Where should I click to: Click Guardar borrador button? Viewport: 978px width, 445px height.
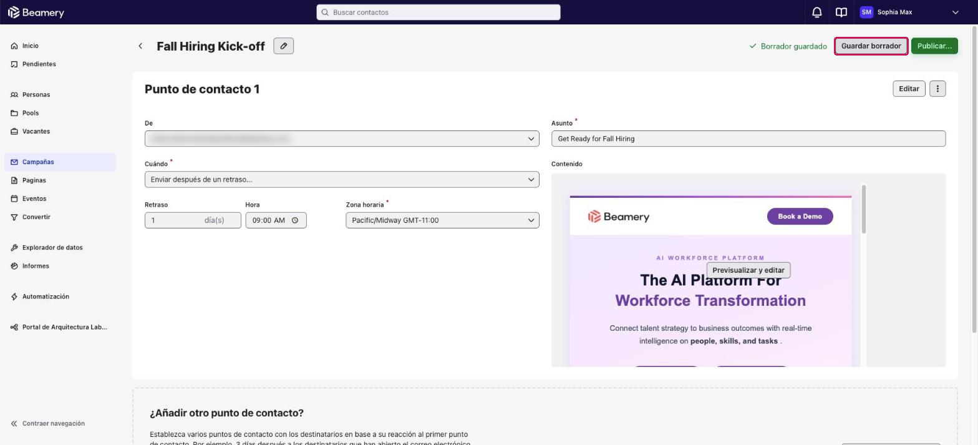(x=871, y=46)
